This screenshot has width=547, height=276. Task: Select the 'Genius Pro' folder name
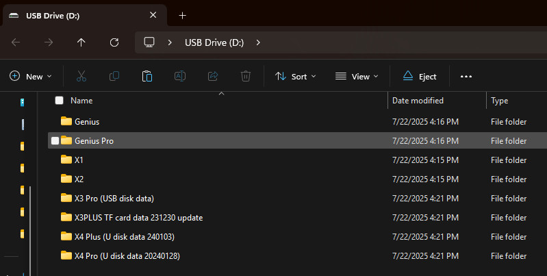pyautogui.click(x=94, y=141)
